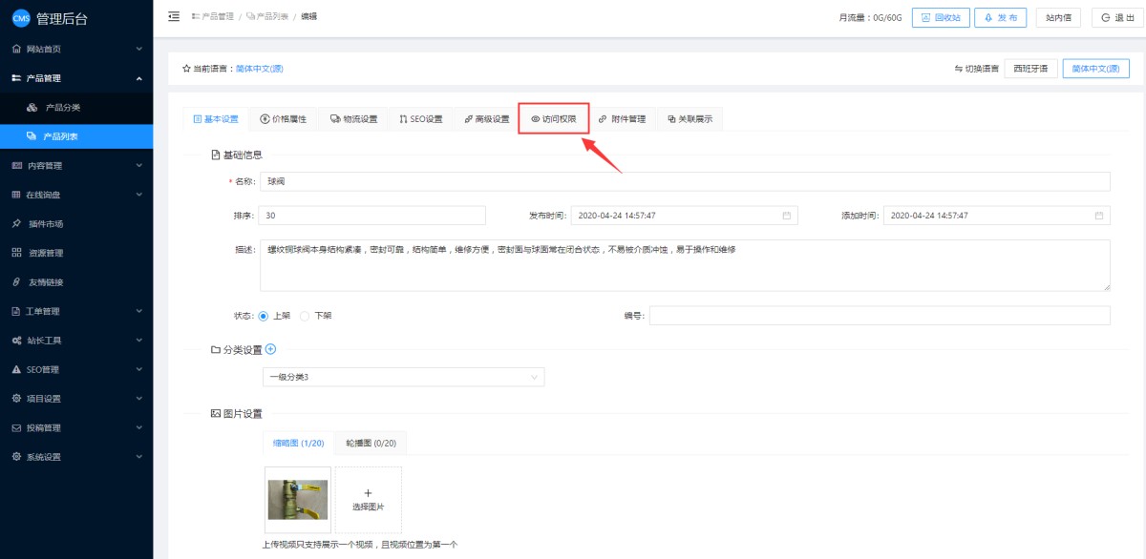Click the plus icon beside 分类设置

coord(270,349)
